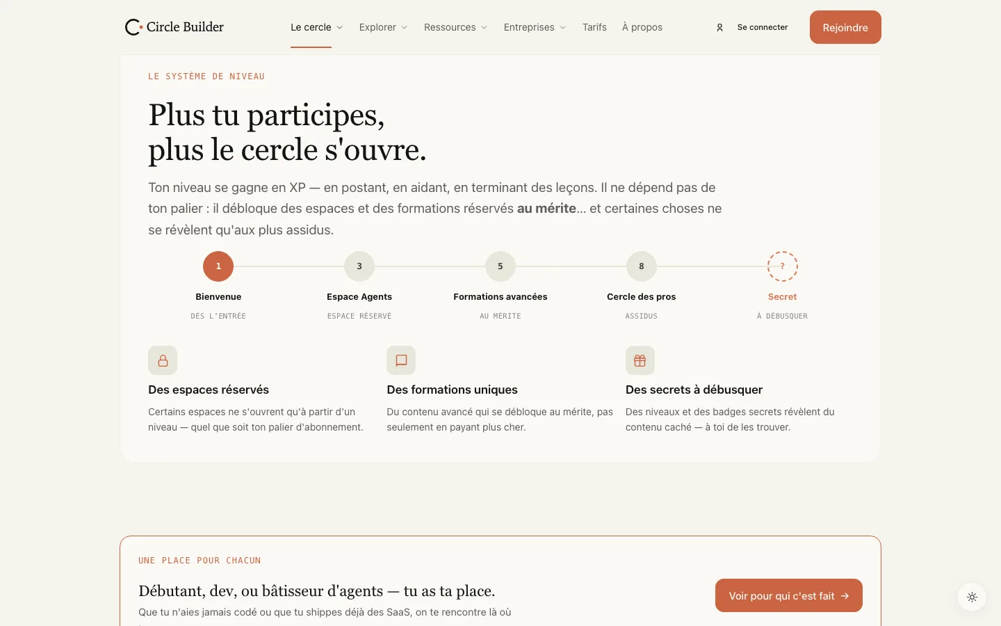Click the UNE PLACE POUR CHACUN label
This screenshot has width=1001, height=626.
[x=200, y=561]
